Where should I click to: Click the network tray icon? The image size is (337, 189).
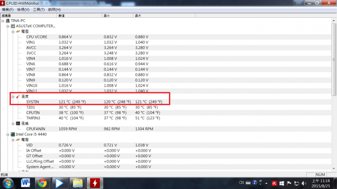click(x=297, y=183)
